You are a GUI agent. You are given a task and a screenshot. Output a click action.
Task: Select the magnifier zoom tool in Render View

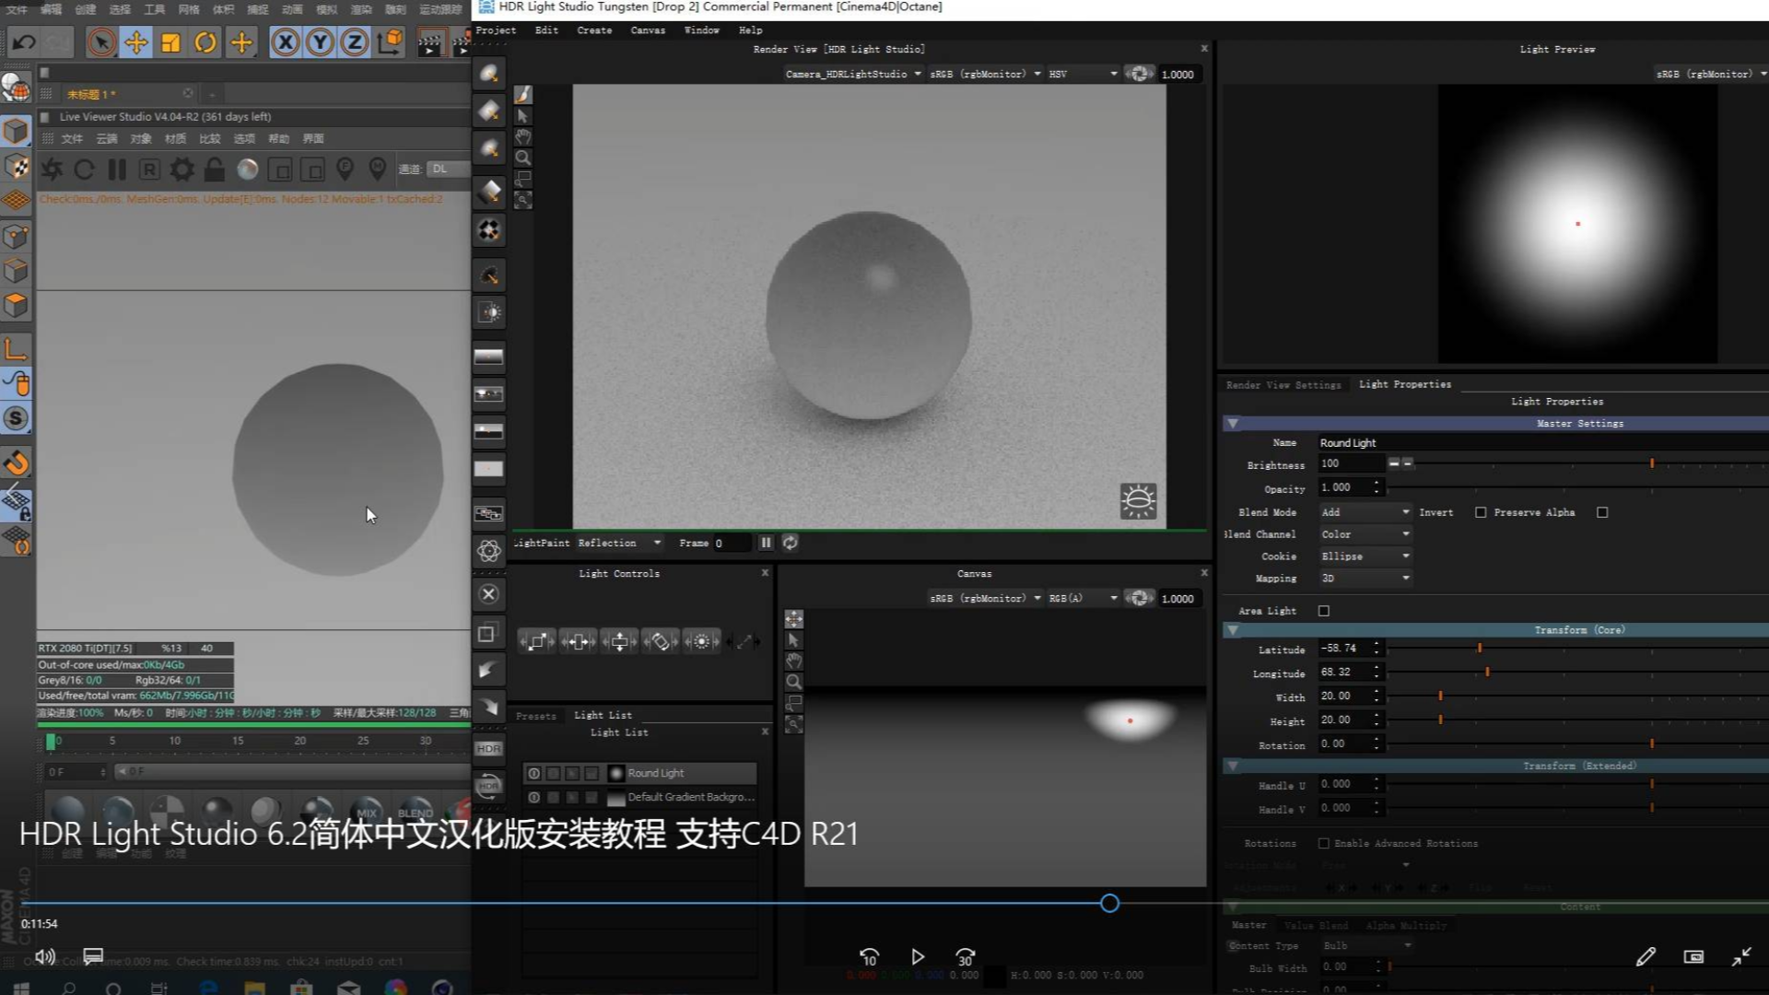[522, 157]
